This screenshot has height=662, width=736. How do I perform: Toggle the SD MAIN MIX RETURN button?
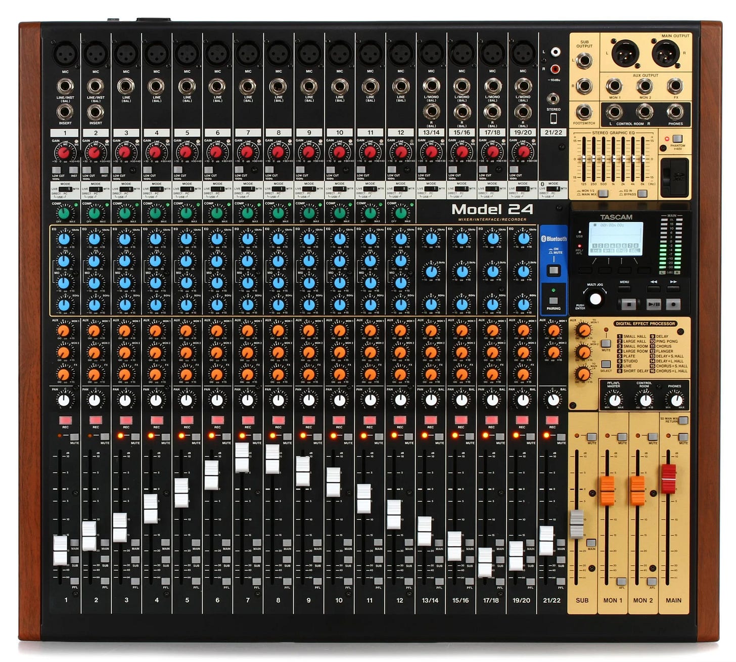(683, 420)
